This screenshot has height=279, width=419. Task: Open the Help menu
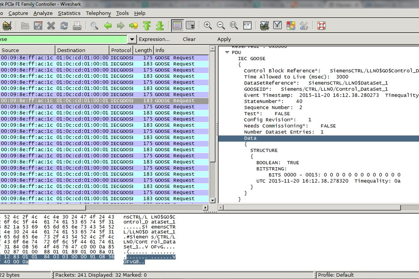140,13
